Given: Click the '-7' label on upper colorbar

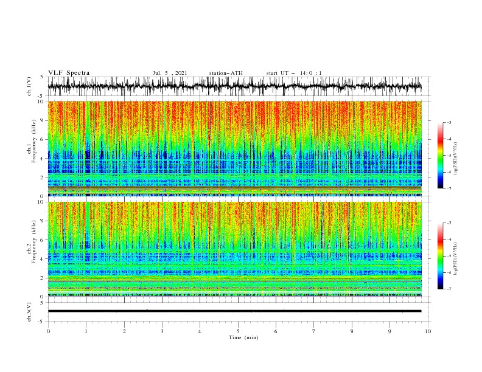Looking at the screenshot, I should (449, 188).
